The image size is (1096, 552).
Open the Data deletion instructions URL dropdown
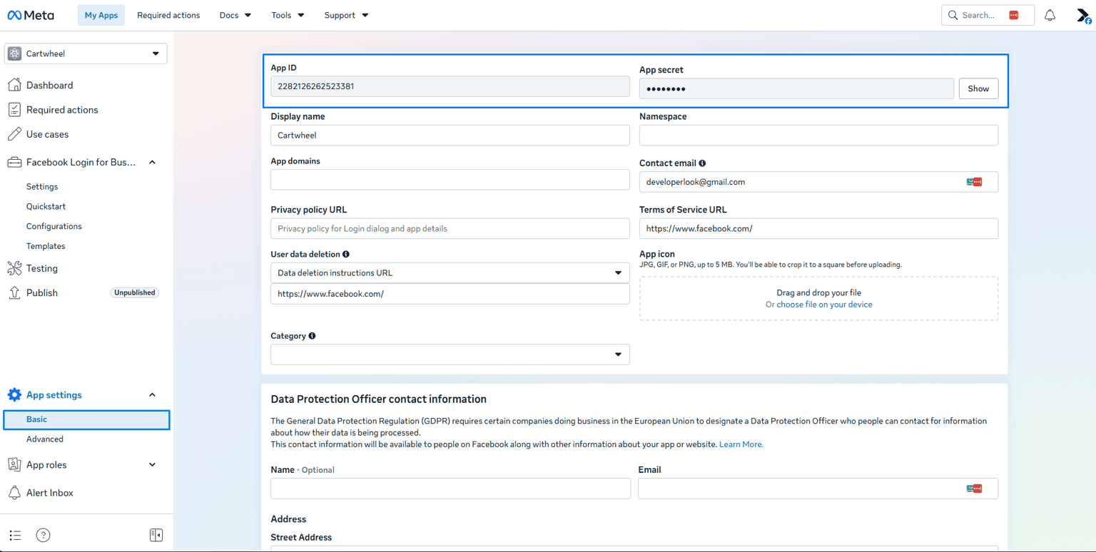click(450, 273)
